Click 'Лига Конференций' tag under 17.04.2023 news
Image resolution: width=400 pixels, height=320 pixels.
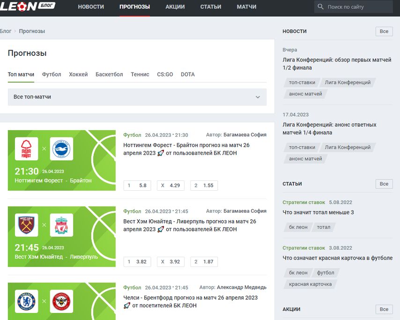coord(348,147)
